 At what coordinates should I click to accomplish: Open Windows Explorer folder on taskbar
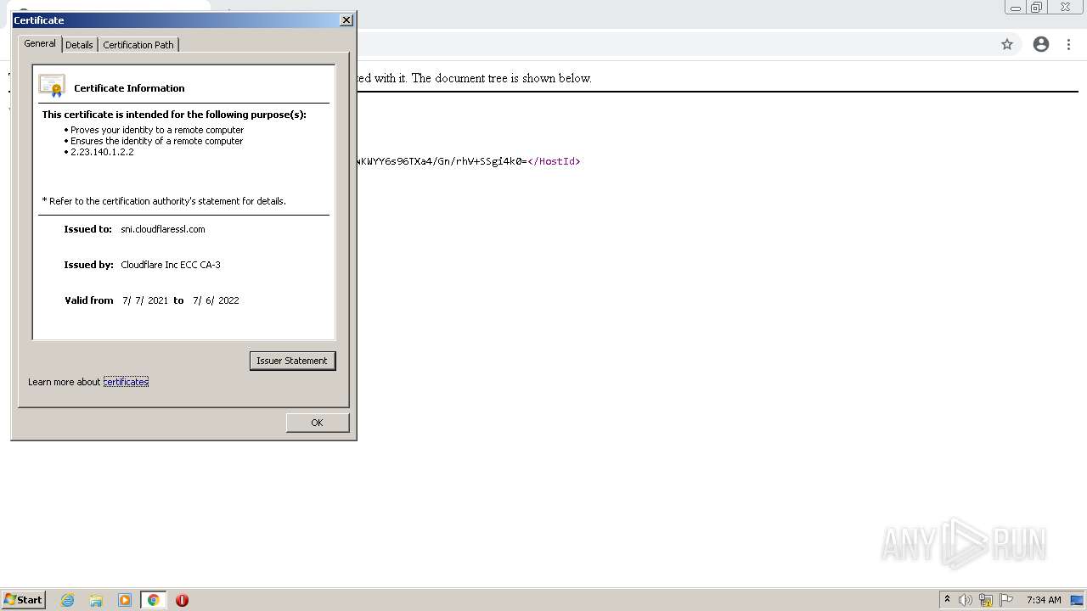tap(96, 600)
